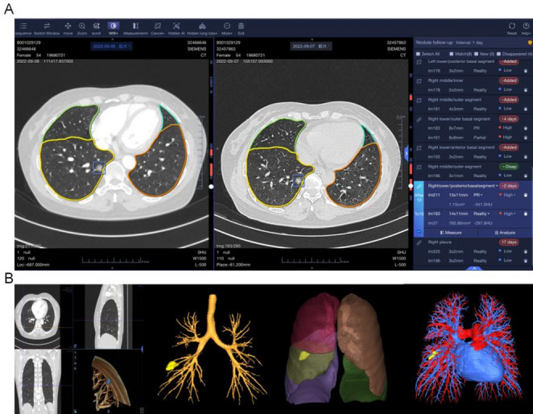Screen dimensions: 533x414
Task: Open the 2022-09-08 study date dropdown
Action: click(112, 46)
